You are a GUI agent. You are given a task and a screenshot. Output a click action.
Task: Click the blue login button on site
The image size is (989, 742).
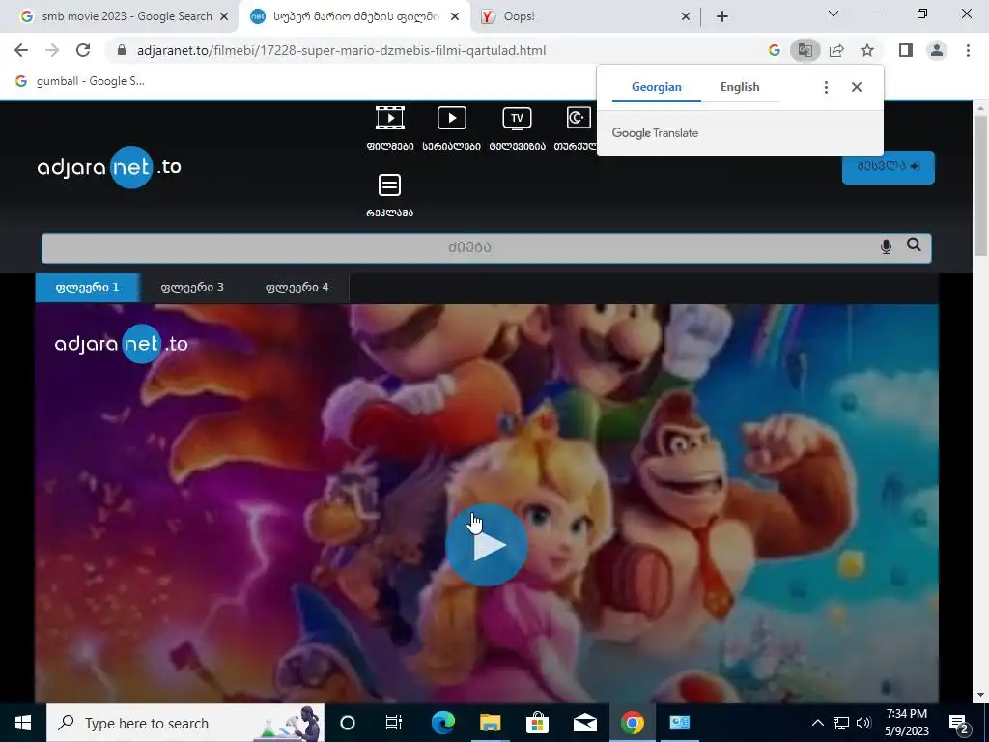(889, 166)
